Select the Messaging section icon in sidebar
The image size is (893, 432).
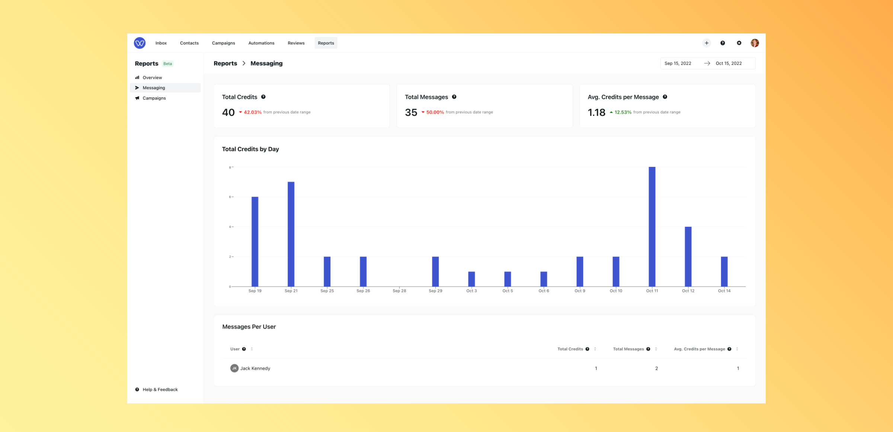point(137,87)
